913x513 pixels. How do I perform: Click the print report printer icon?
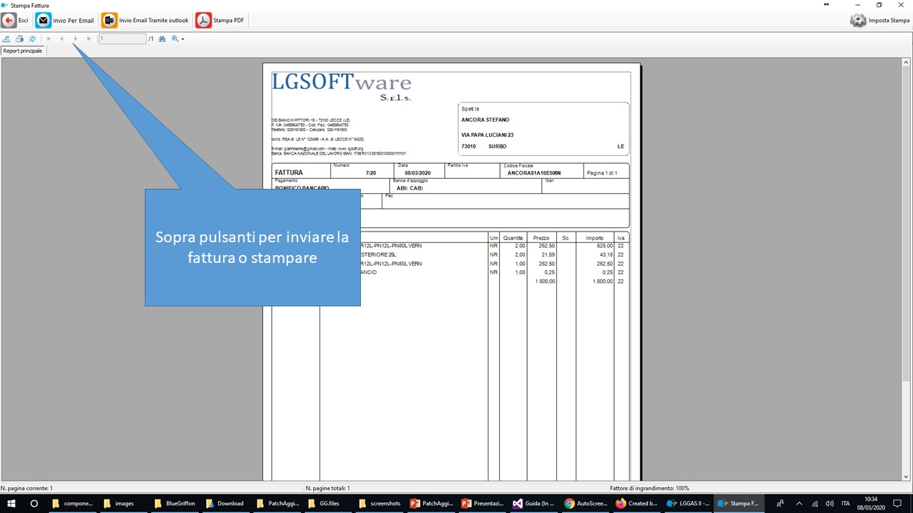tap(19, 38)
